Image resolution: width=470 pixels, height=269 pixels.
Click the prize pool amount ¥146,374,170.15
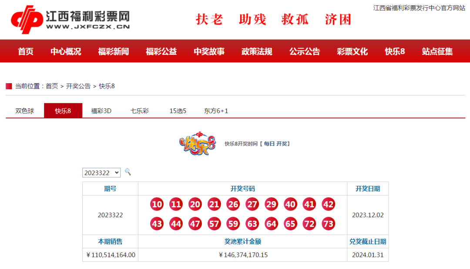pos(243,255)
